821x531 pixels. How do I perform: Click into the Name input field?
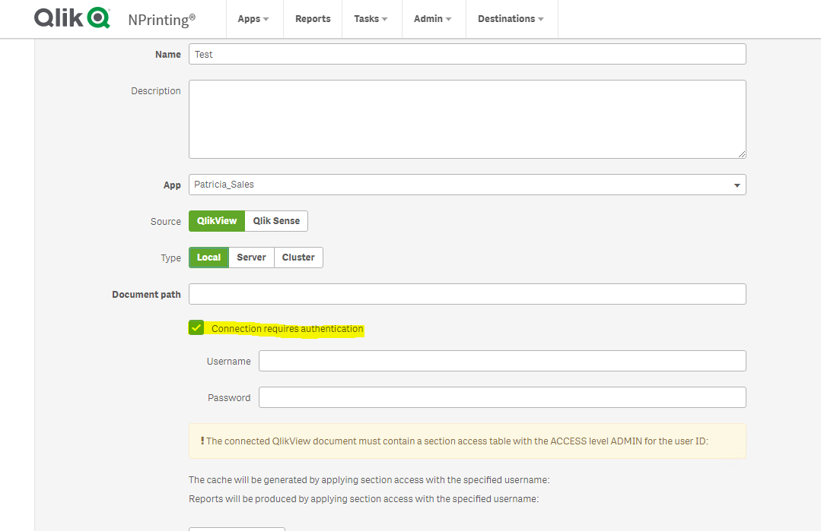point(467,55)
